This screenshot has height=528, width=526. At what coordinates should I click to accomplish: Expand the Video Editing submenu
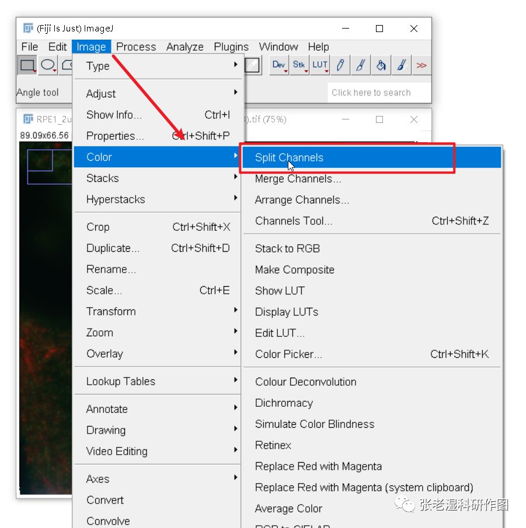tap(157, 451)
